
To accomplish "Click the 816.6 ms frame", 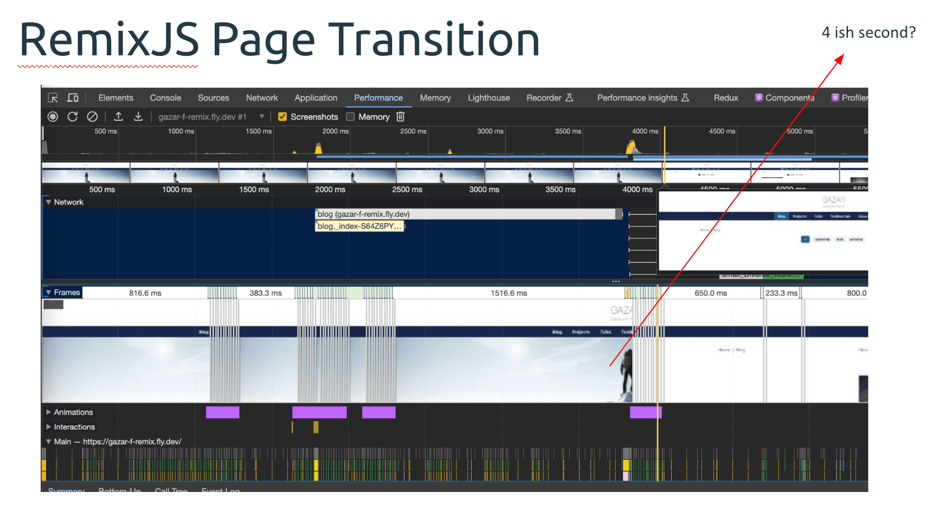I will click(x=145, y=293).
